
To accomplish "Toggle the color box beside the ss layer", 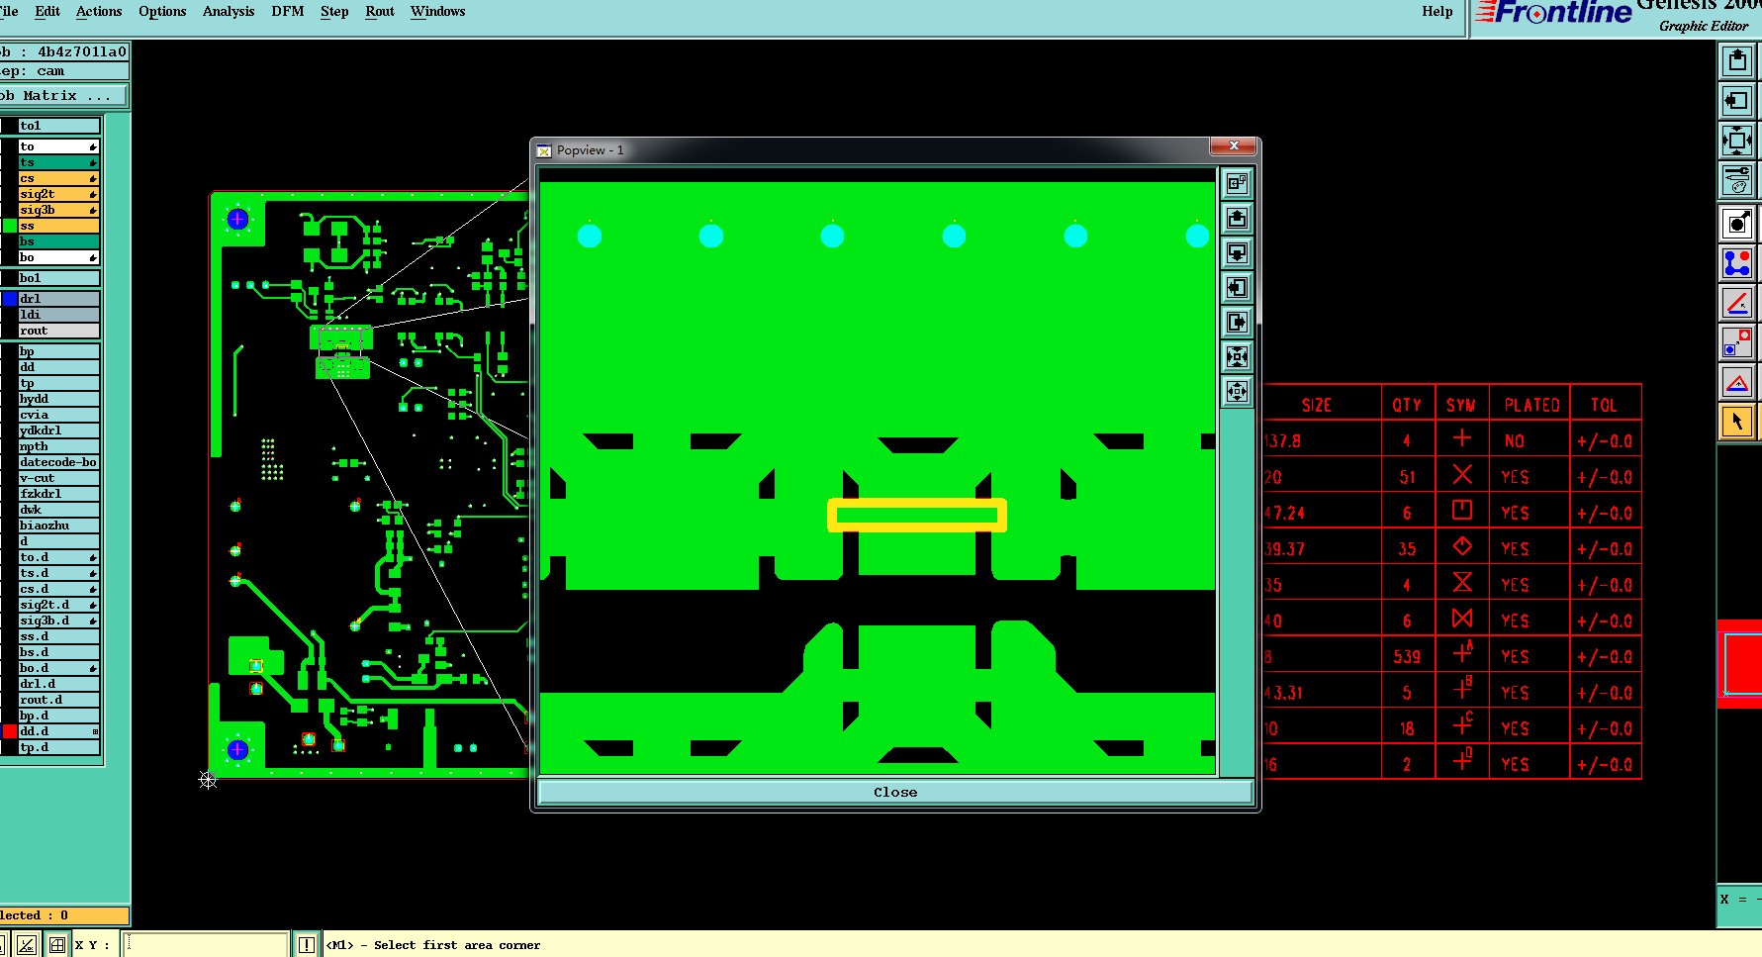I will pyautogui.click(x=10, y=226).
